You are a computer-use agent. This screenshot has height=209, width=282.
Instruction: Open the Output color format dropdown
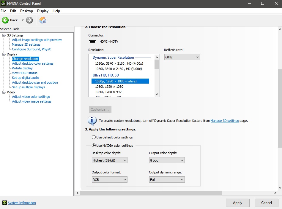pyautogui.click(x=110, y=180)
